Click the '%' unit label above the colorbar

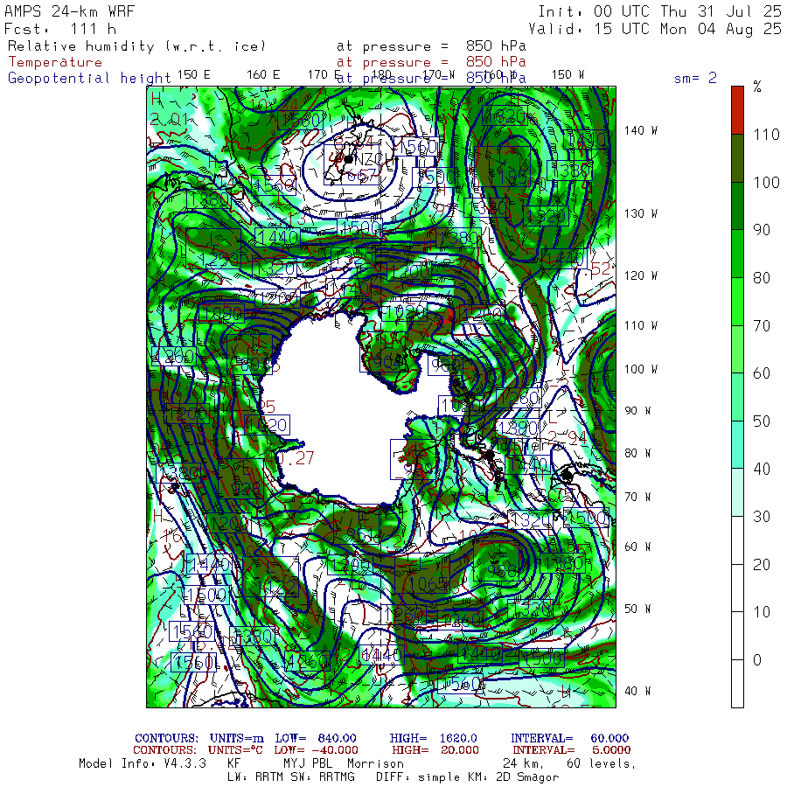[757, 87]
